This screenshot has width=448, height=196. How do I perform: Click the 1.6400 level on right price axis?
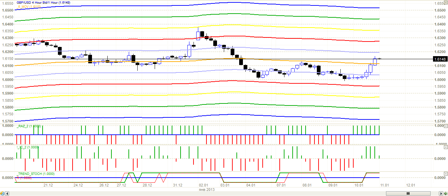click(x=439, y=24)
